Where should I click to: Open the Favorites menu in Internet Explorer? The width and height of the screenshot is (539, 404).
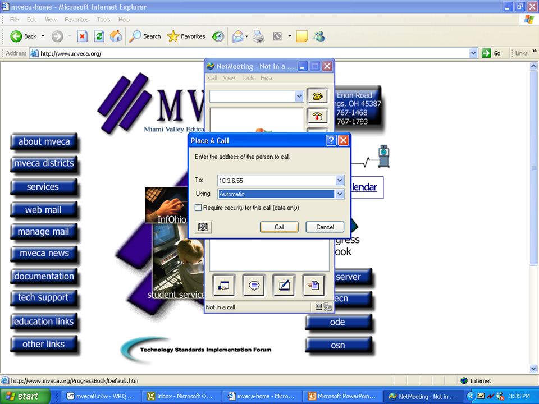(x=76, y=20)
